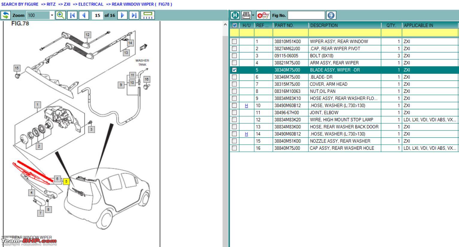This screenshot has width=459, height=247.
Task: Click part callout 5 highlighted in yellow
Action: 66,181
